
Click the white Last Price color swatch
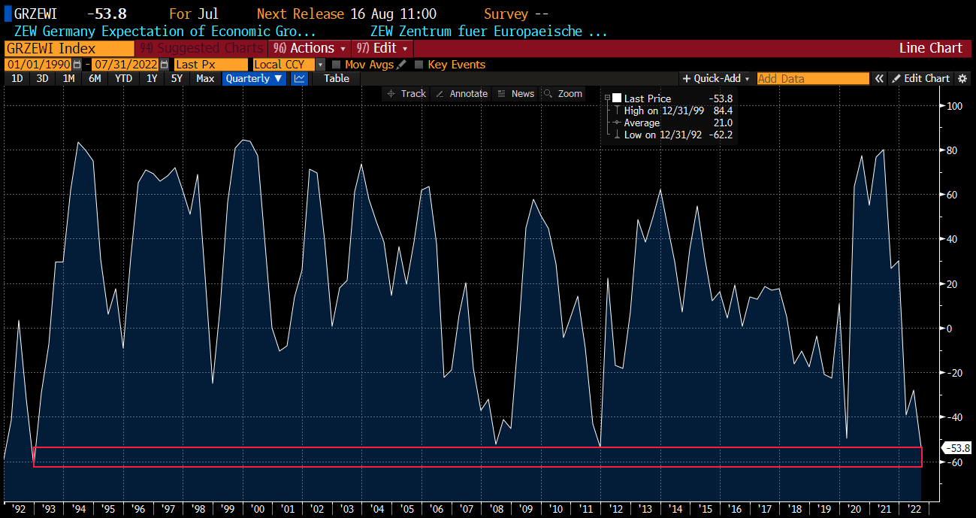[x=617, y=98]
